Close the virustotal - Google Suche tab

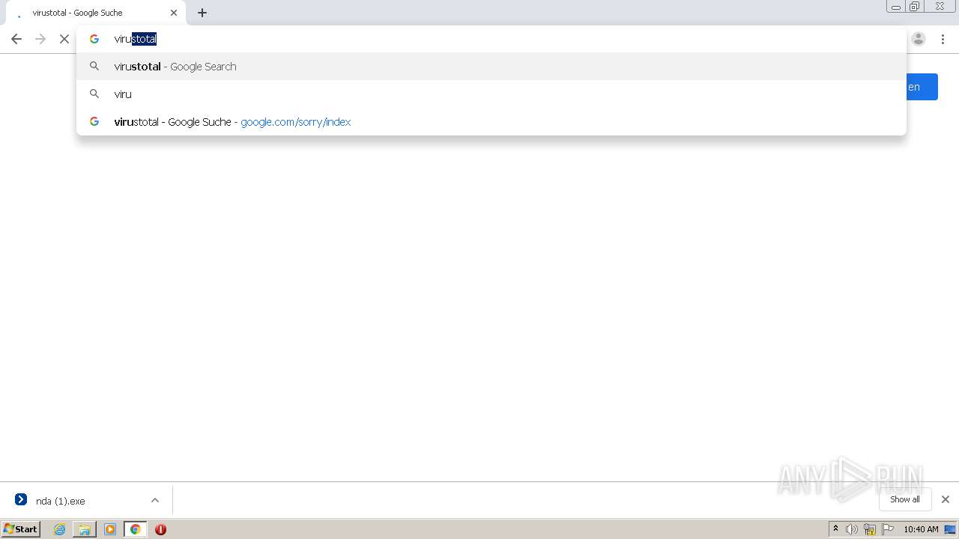pos(174,13)
